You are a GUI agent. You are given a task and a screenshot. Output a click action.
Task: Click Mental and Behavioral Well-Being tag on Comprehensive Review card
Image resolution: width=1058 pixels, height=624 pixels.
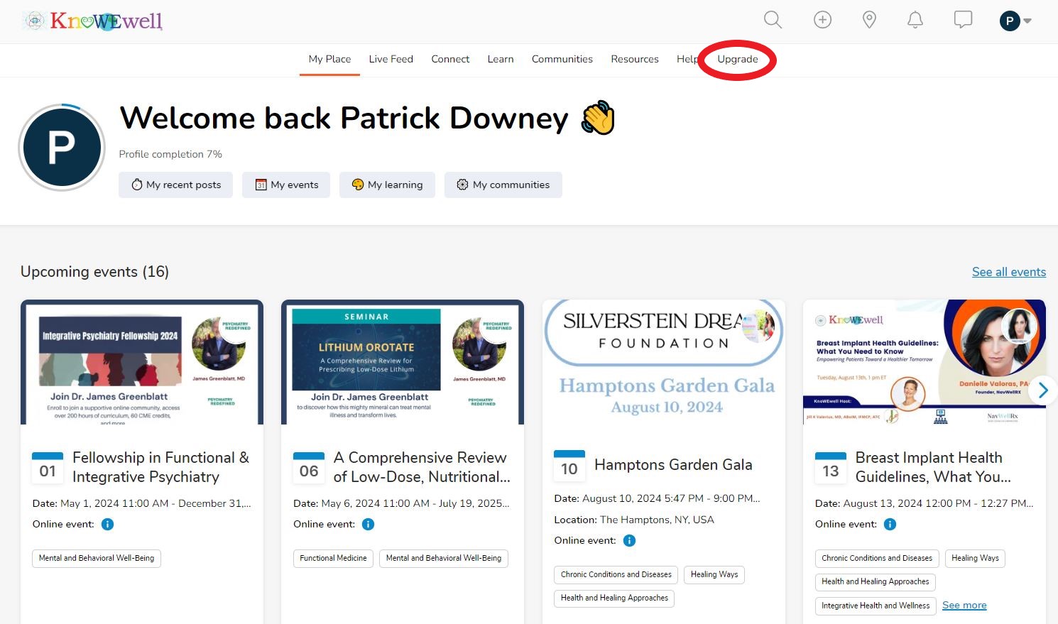[x=444, y=558]
